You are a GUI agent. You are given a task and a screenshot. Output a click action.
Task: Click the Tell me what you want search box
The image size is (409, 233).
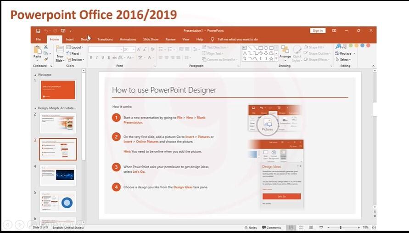[x=234, y=39]
